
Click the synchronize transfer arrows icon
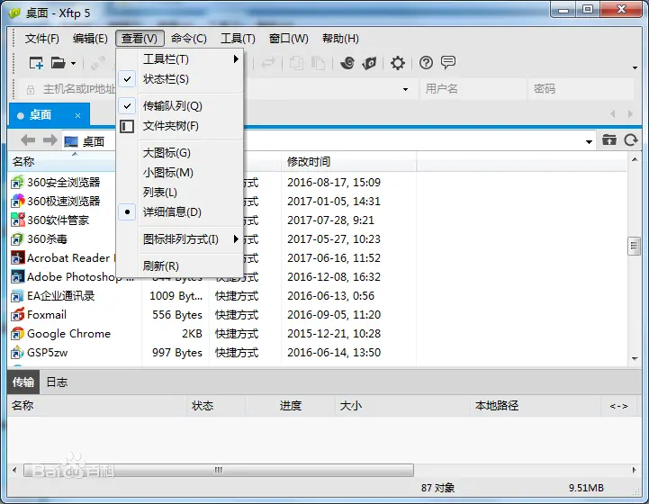pos(268,63)
